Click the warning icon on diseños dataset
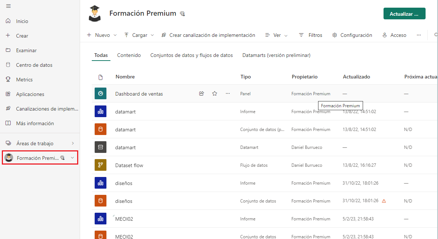Viewport: 438px width, 239px height. coord(384,201)
